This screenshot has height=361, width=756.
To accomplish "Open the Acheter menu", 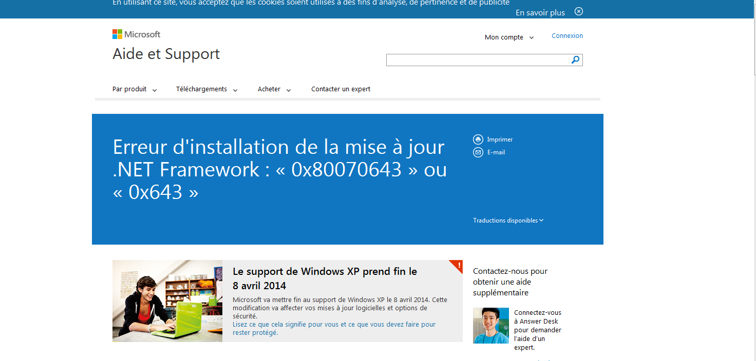I will 274,89.
